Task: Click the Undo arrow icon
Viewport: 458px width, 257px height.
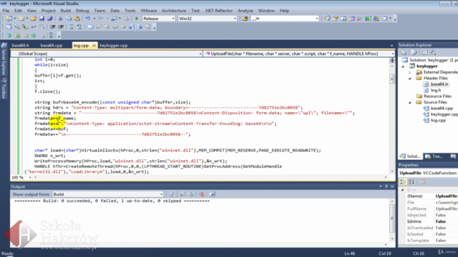Action: [87, 19]
